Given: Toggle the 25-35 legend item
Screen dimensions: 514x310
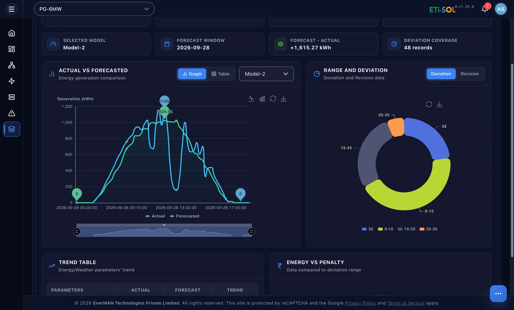Looking at the screenshot, I should (429, 229).
